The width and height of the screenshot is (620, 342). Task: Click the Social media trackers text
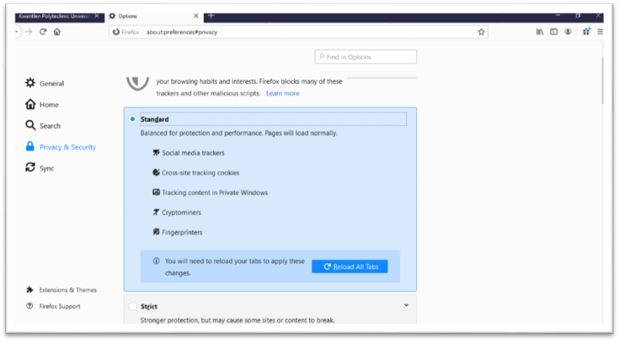(193, 153)
